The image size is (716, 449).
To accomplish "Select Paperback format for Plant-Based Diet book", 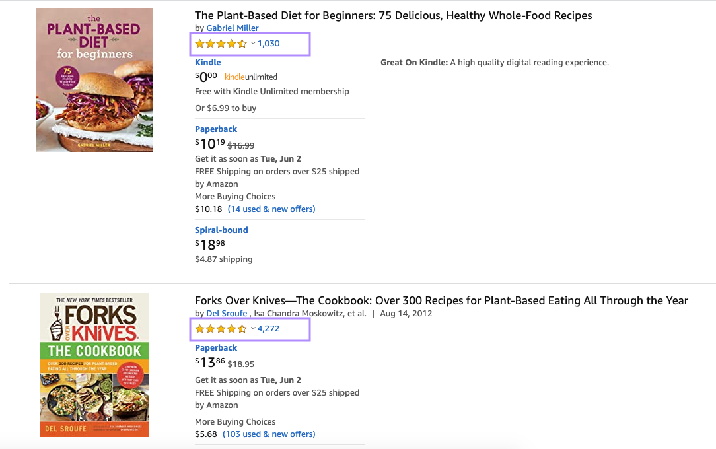I will click(x=216, y=129).
